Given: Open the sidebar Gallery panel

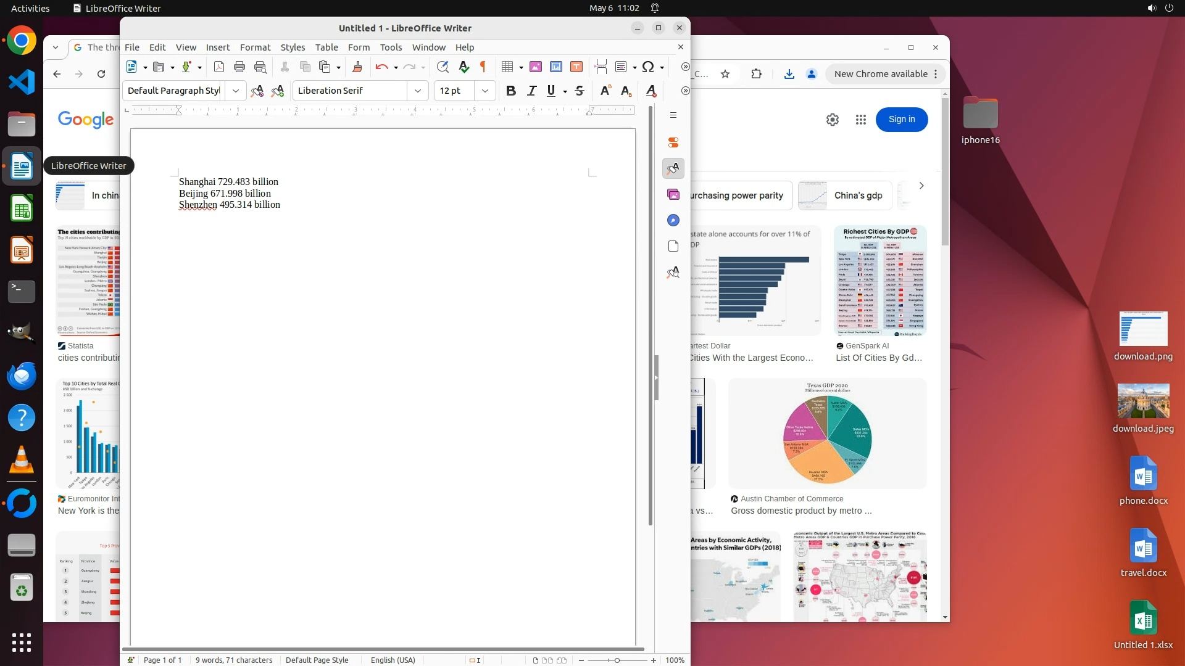Looking at the screenshot, I should tap(673, 194).
